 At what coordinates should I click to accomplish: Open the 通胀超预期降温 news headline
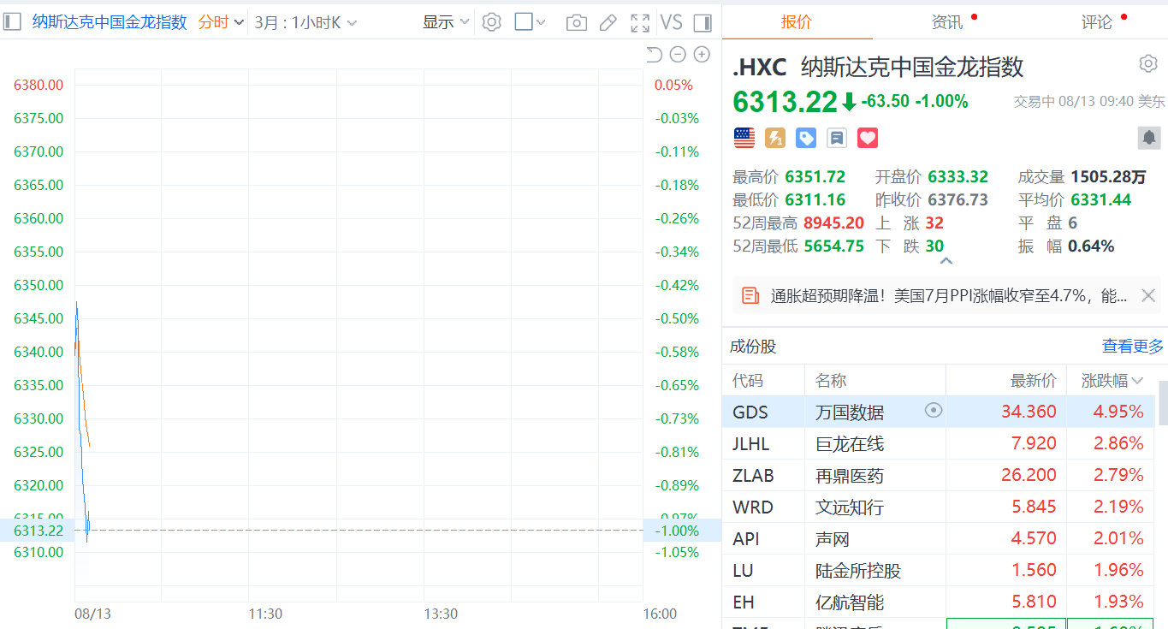(949, 296)
